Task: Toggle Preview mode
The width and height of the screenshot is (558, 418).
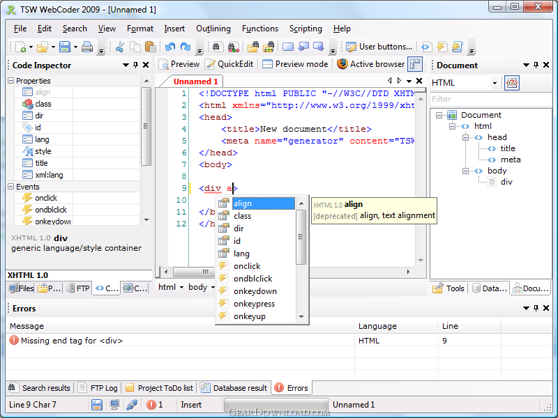Action: 295,64
